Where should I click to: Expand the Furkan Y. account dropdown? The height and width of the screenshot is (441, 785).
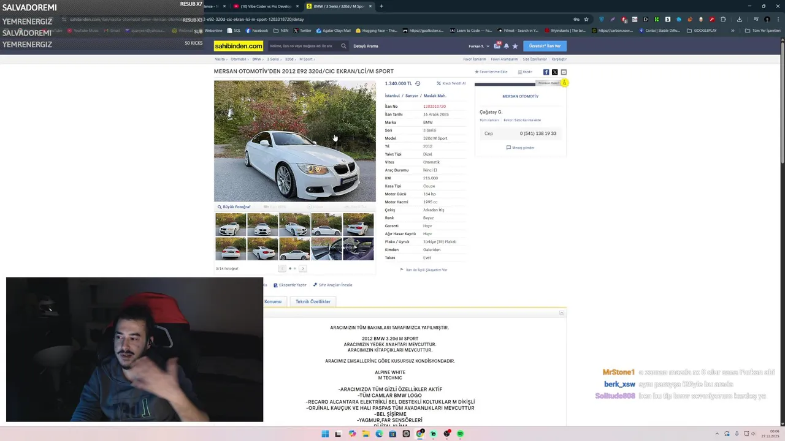coord(480,46)
